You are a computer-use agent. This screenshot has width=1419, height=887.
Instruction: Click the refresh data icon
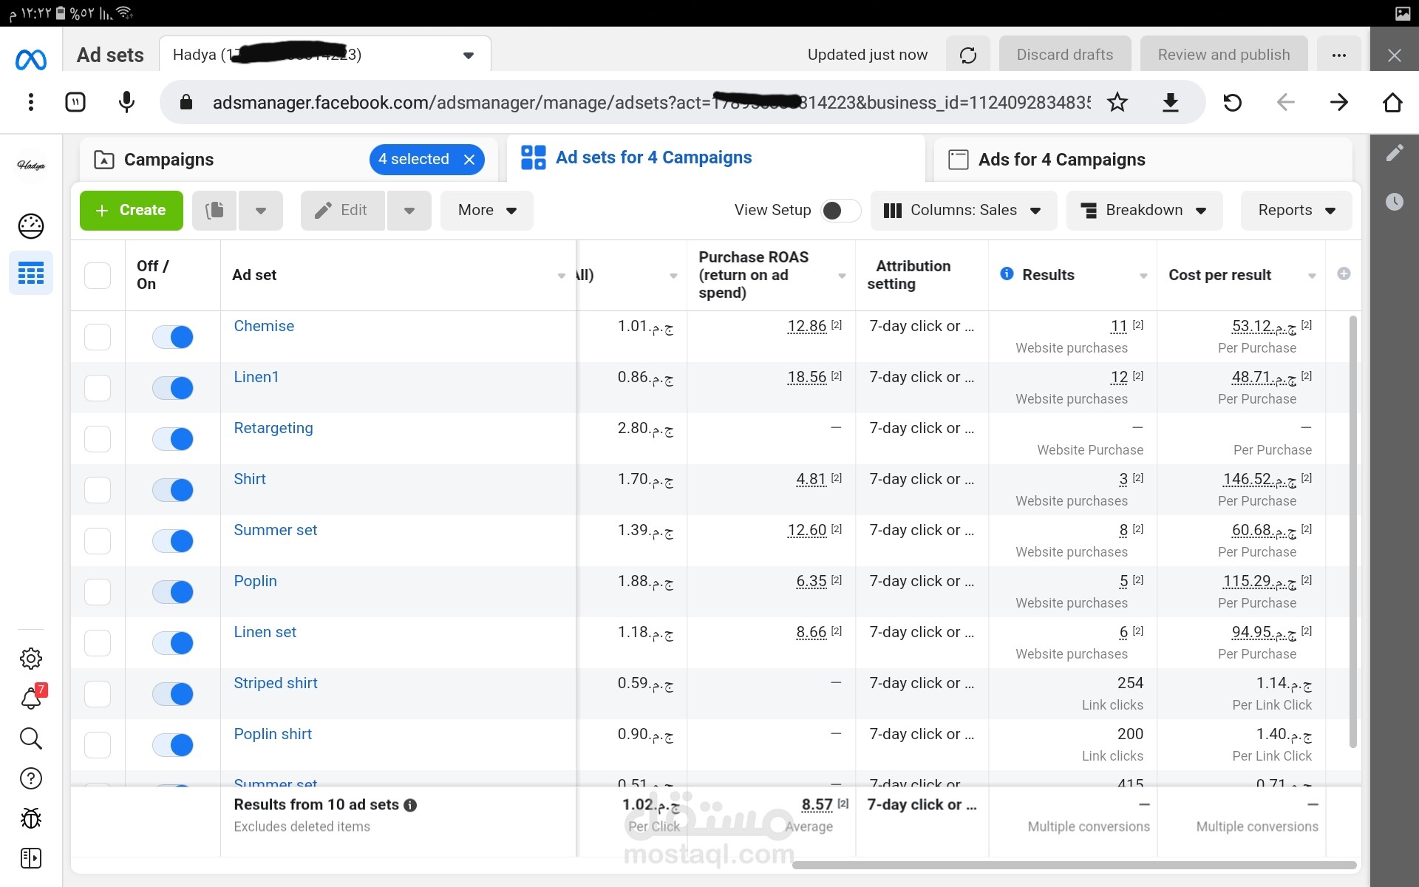pos(967,55)
